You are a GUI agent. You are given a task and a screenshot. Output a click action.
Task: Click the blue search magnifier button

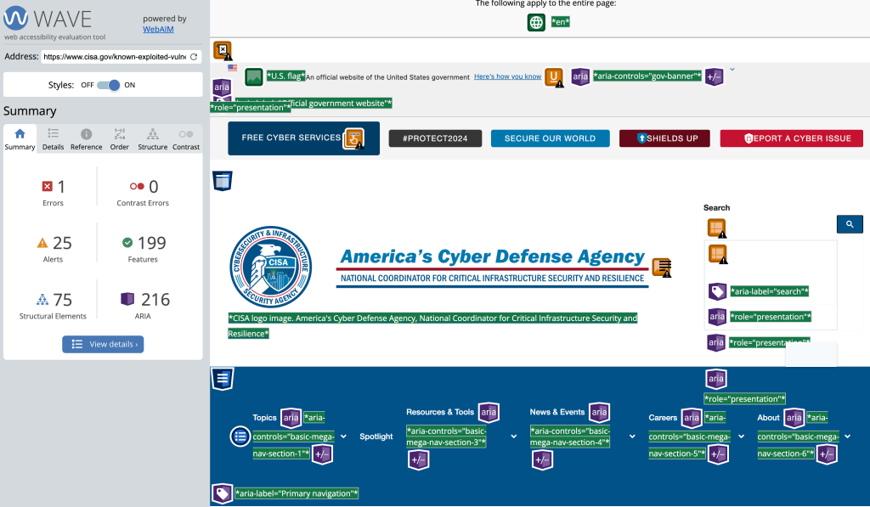click(x=850, y=224)
